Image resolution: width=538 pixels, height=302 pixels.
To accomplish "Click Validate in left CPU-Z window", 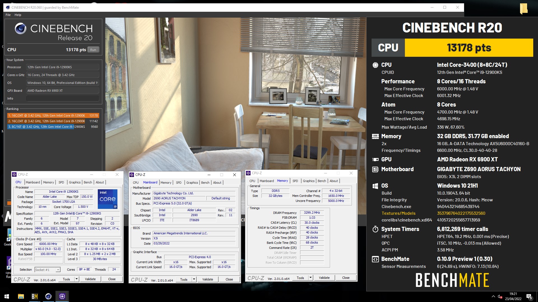I will tap(90, 279).
